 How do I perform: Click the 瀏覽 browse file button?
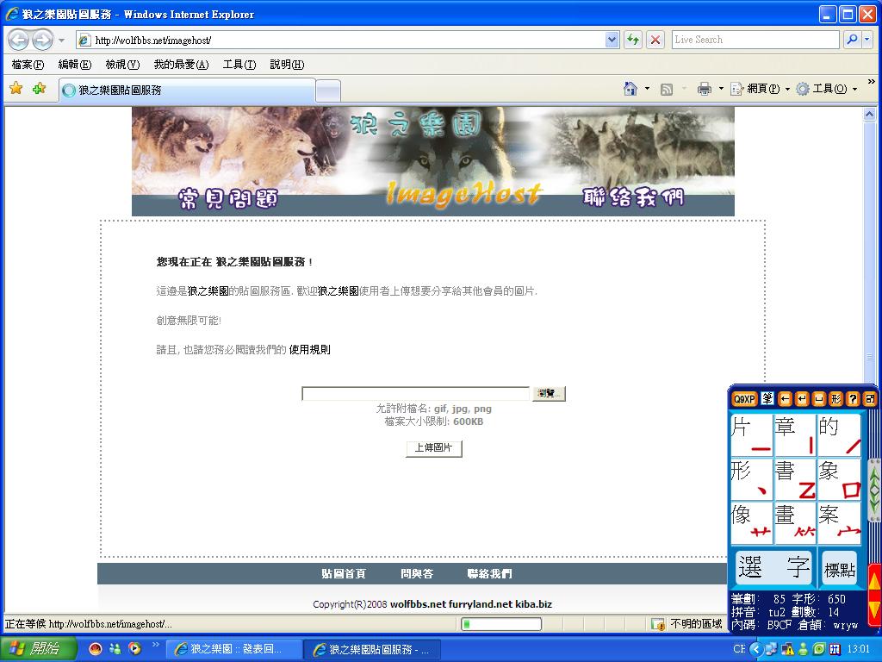(549, 393)
